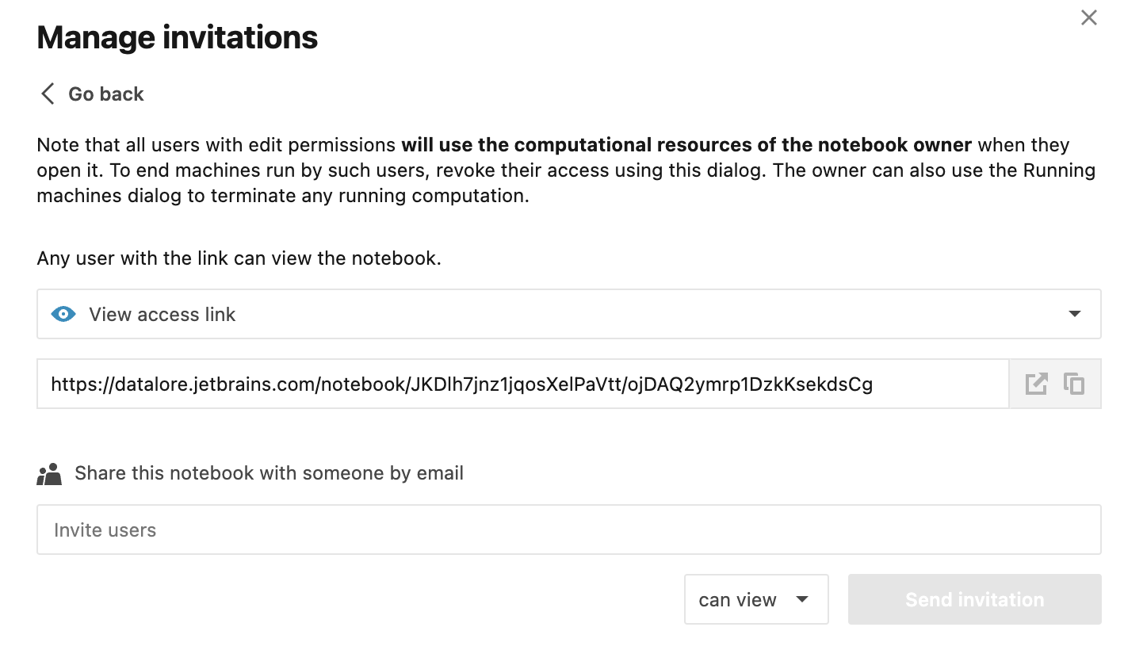The height and width of the screenshot is (650, 1124).
Task: Click the "View access link" label
Action: point(161,314)
